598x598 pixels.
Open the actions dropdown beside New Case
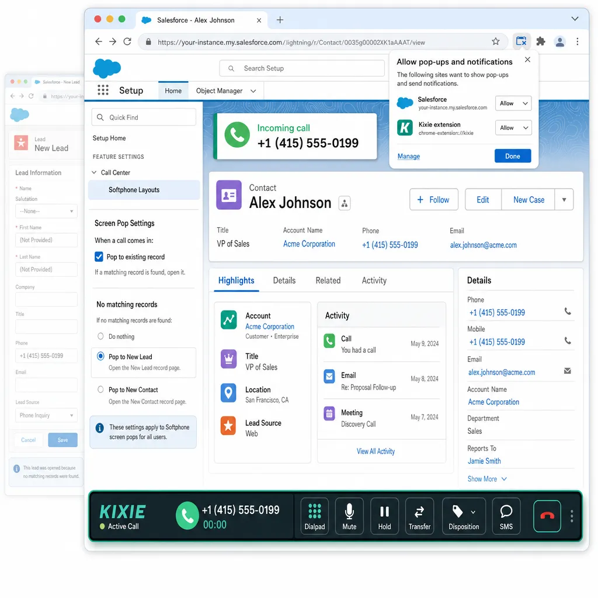(x=564, y=200)
